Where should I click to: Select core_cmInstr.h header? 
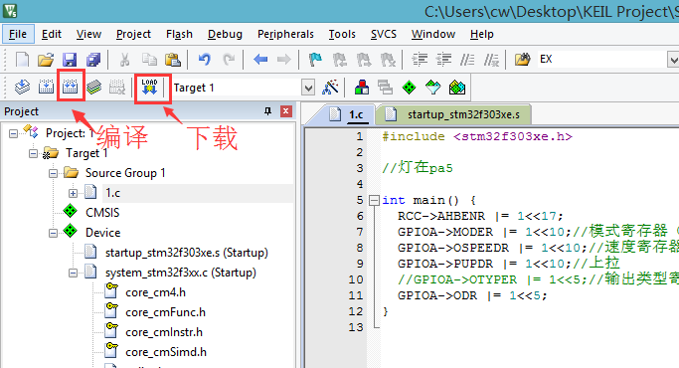(x=164, y=332)
